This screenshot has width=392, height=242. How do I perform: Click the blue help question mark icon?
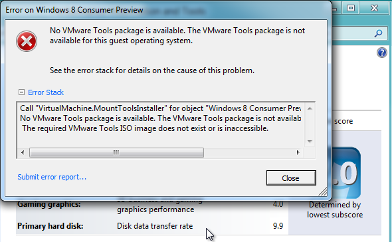[x=382, y=53]
